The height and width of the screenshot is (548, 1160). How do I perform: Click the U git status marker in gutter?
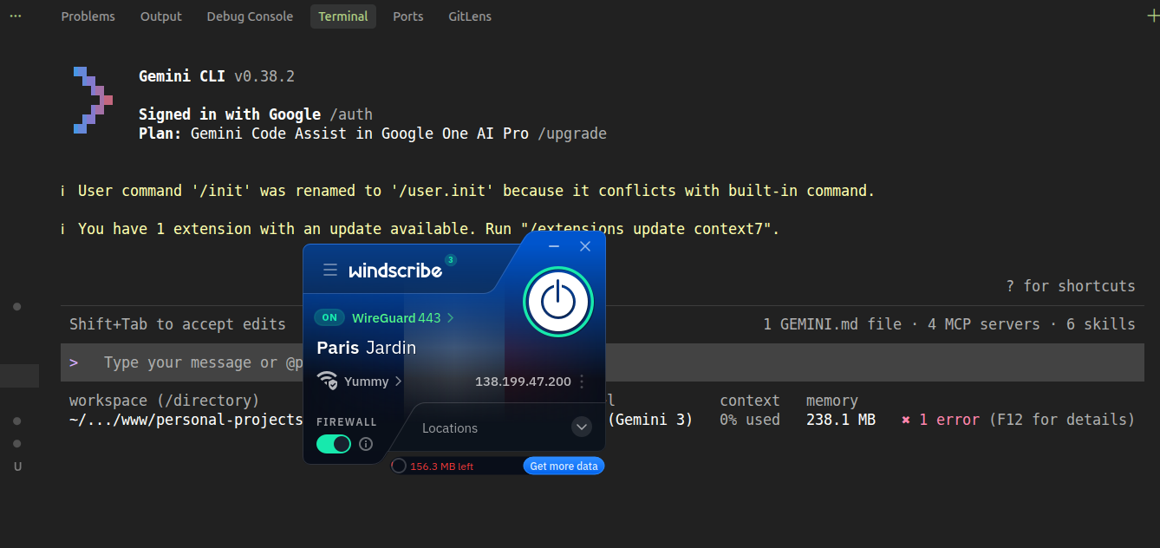click(17, 466)
